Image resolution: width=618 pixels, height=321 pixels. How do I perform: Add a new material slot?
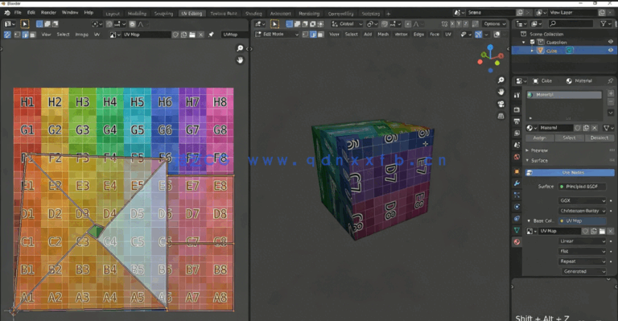[611, 93]
